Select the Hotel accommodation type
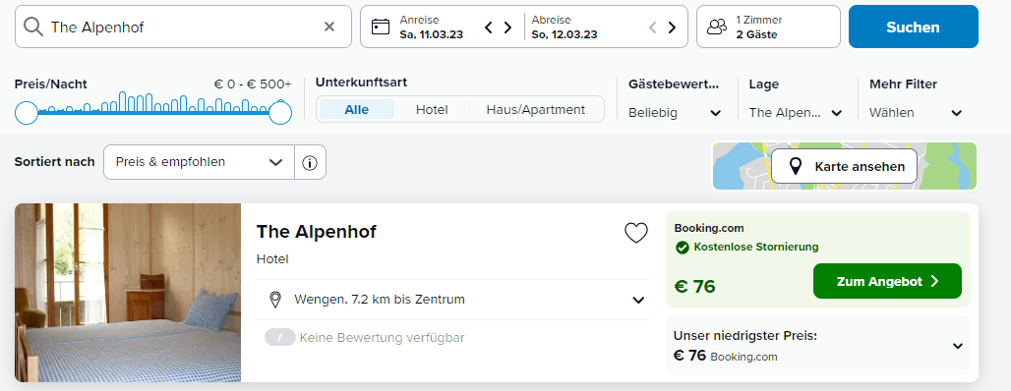The width and height of the screenshot is (1011, 391). (x=432, y=109)
